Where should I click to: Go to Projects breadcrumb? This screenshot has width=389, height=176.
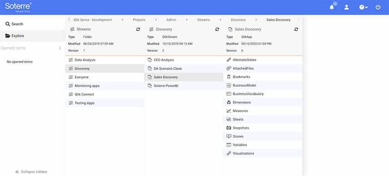click(139, 20)
